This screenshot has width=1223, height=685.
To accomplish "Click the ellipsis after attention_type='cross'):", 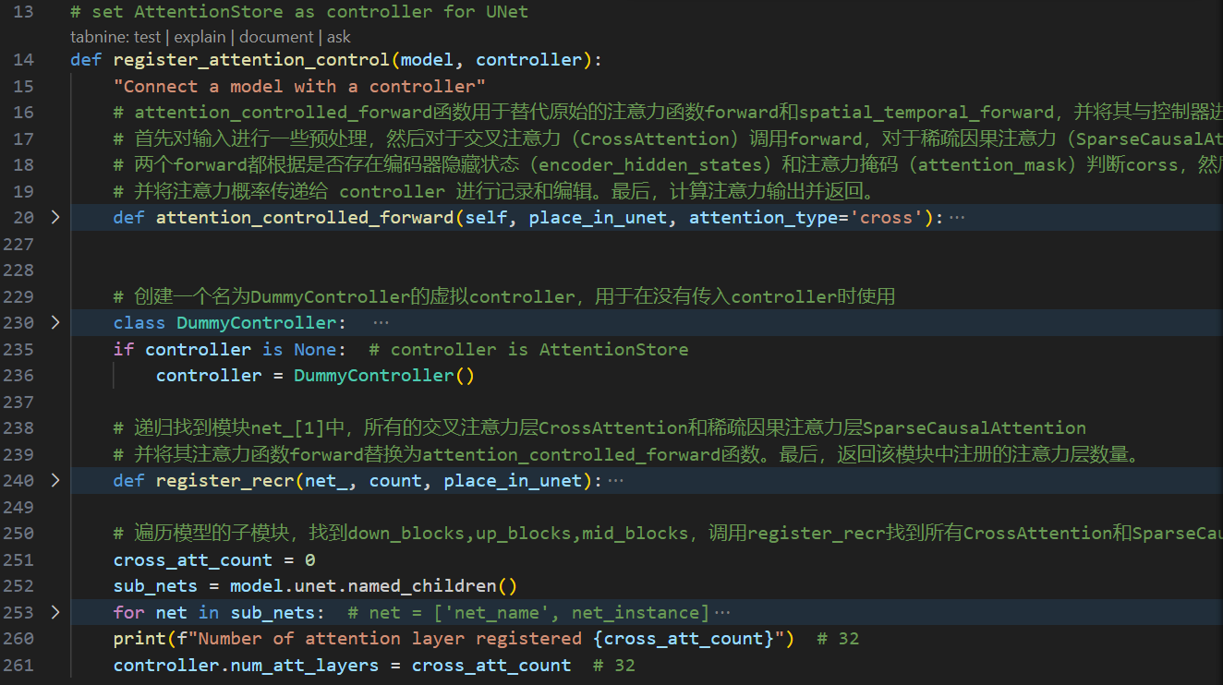I will coord(956,218).
